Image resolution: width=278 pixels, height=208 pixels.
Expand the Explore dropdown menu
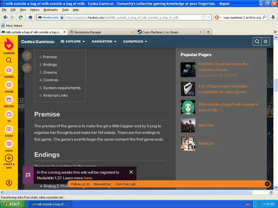point(73,41)
